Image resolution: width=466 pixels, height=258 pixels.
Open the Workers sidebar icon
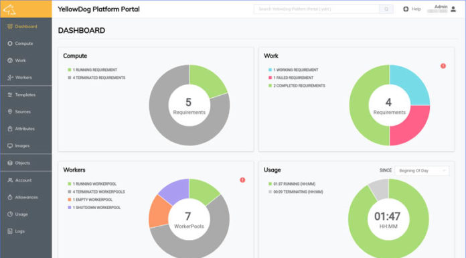point(10,78)
